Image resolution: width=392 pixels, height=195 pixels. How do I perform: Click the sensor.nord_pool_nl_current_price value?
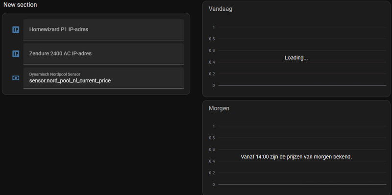click(x=70, y=81)
